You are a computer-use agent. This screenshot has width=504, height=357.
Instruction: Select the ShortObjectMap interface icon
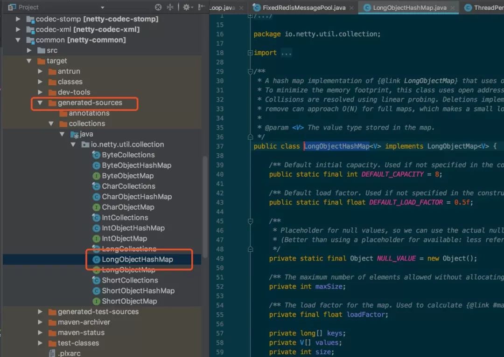[x=96, y=301]
